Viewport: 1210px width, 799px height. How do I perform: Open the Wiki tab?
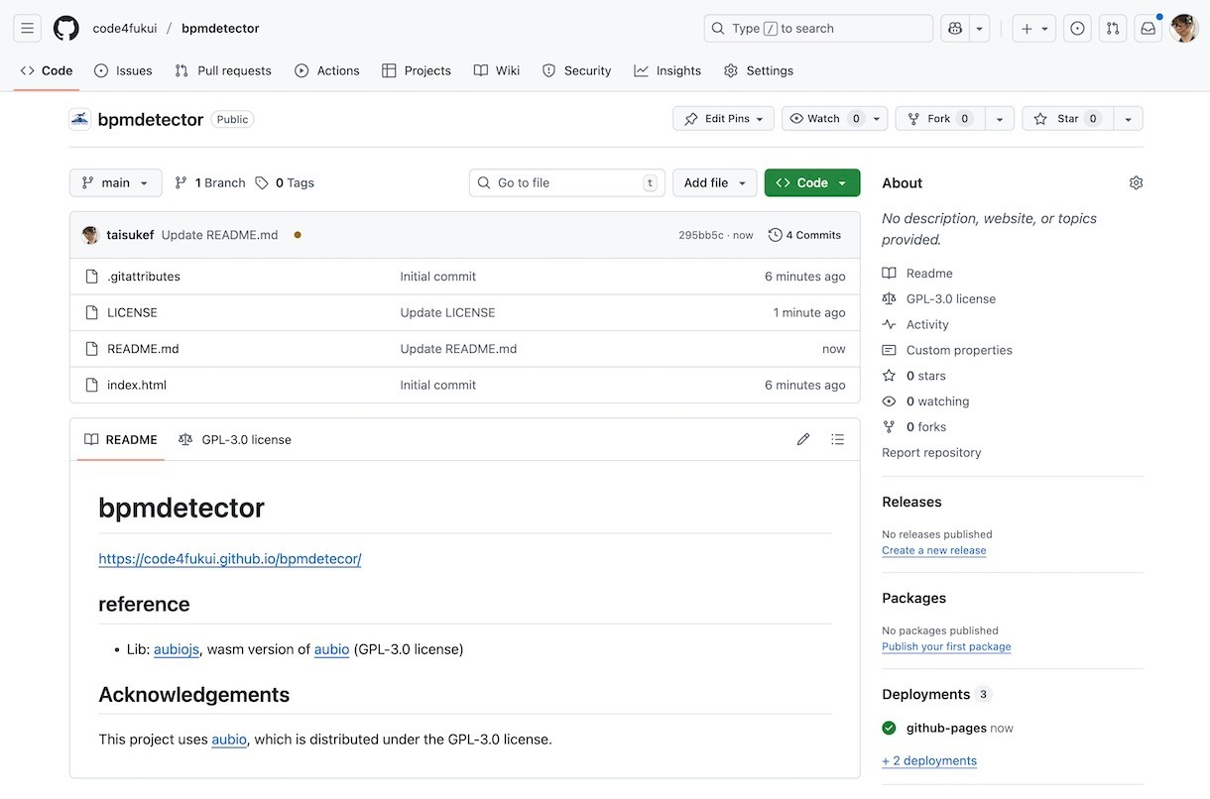pyautogui.click(x=497, y=70)
